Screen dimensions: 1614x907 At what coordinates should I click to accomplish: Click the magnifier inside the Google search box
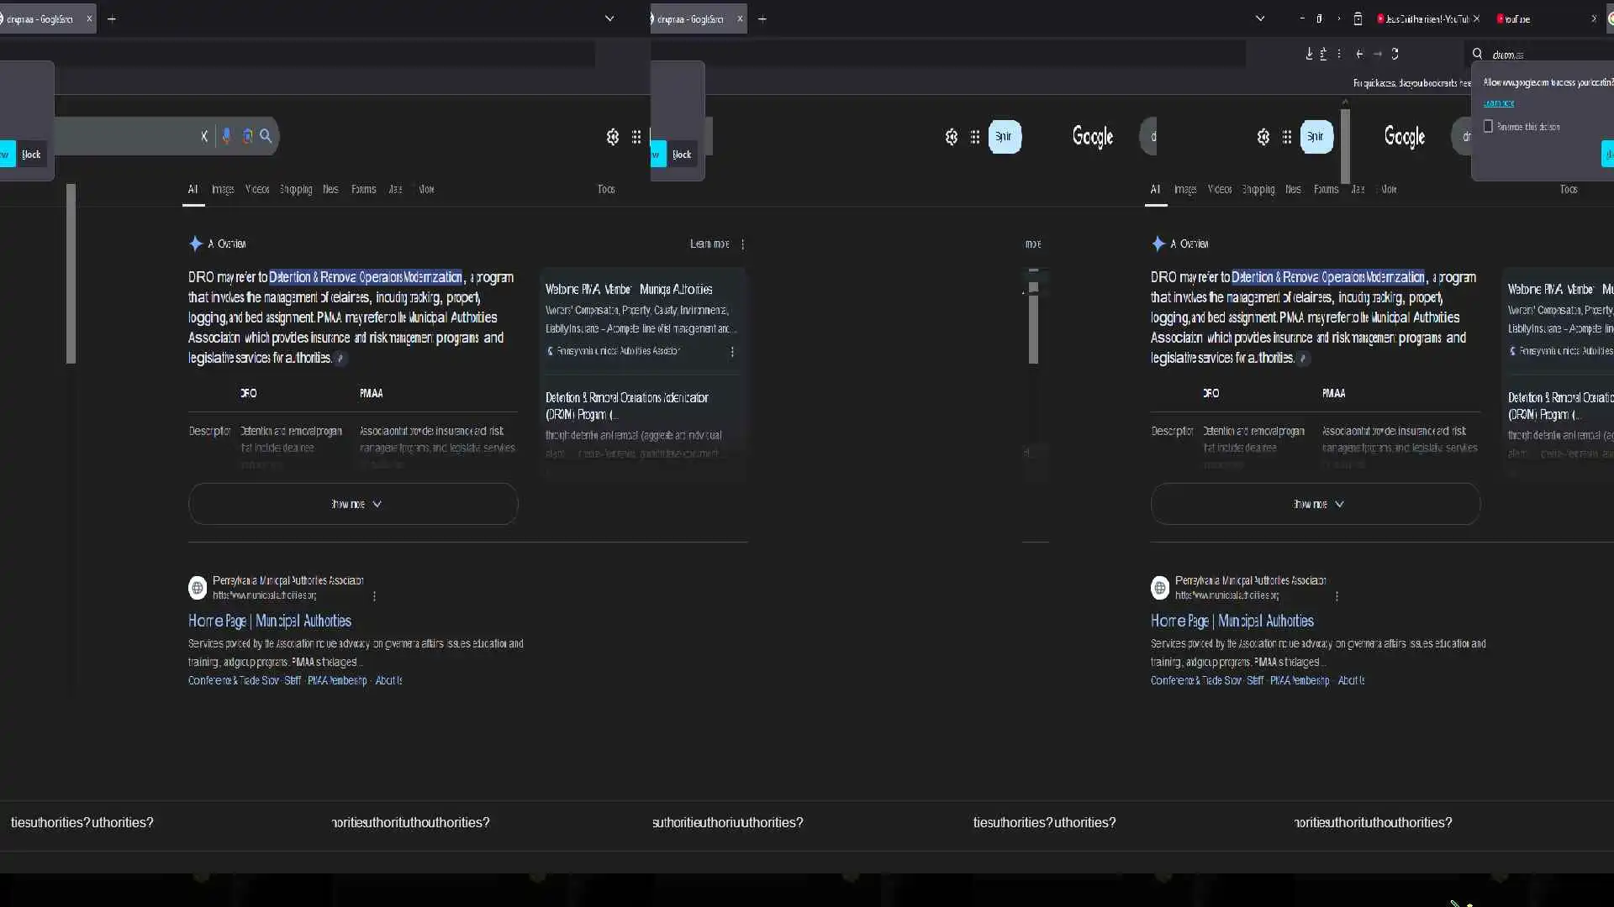point(266,136)
